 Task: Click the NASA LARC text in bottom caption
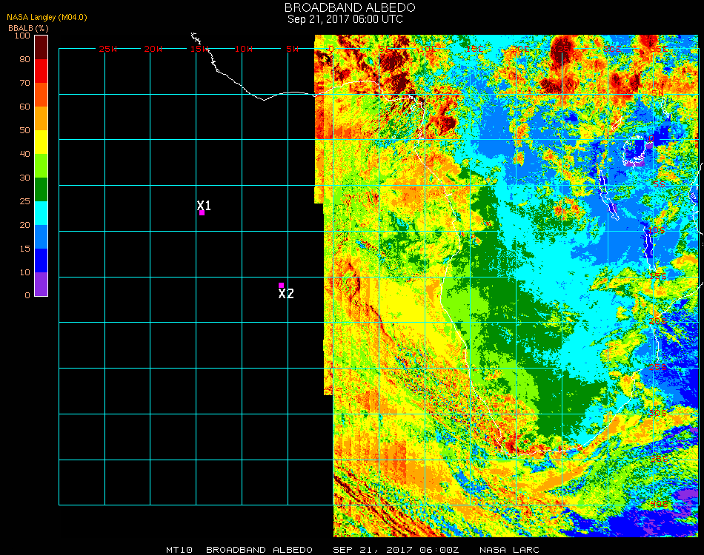[509, 550]
